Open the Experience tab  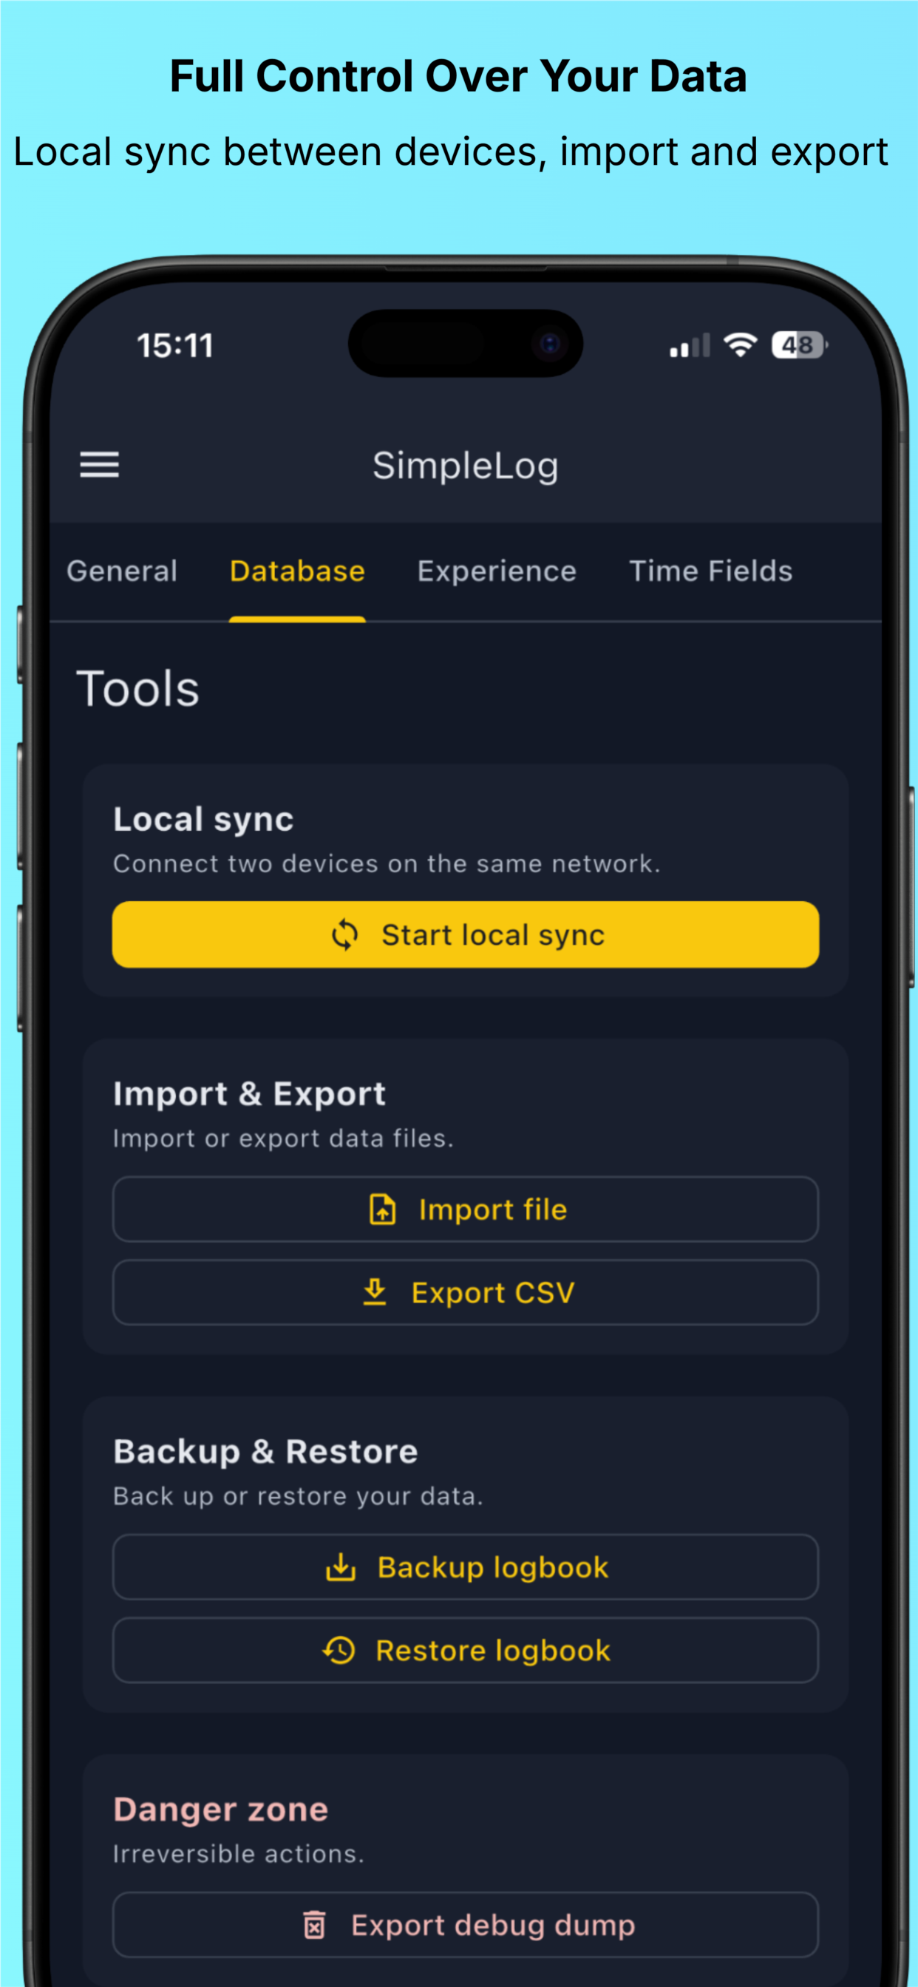click(x=497, y=571)
